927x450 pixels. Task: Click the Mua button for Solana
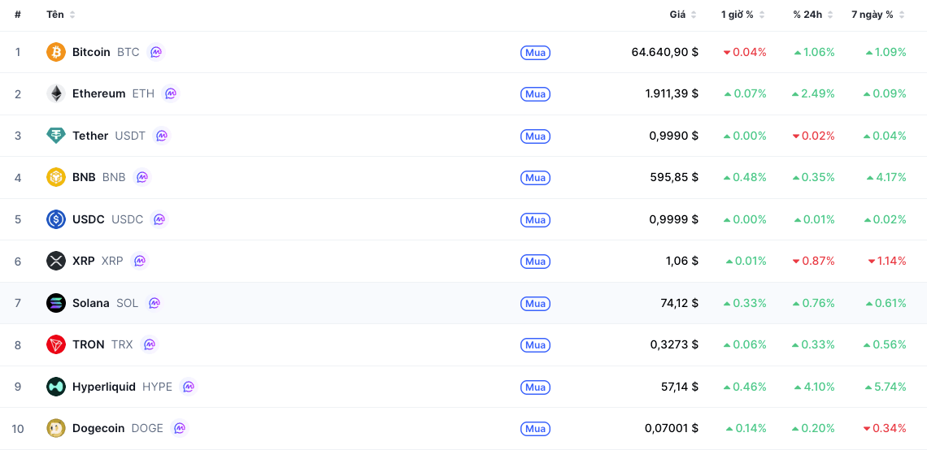(x=536, y=304)
